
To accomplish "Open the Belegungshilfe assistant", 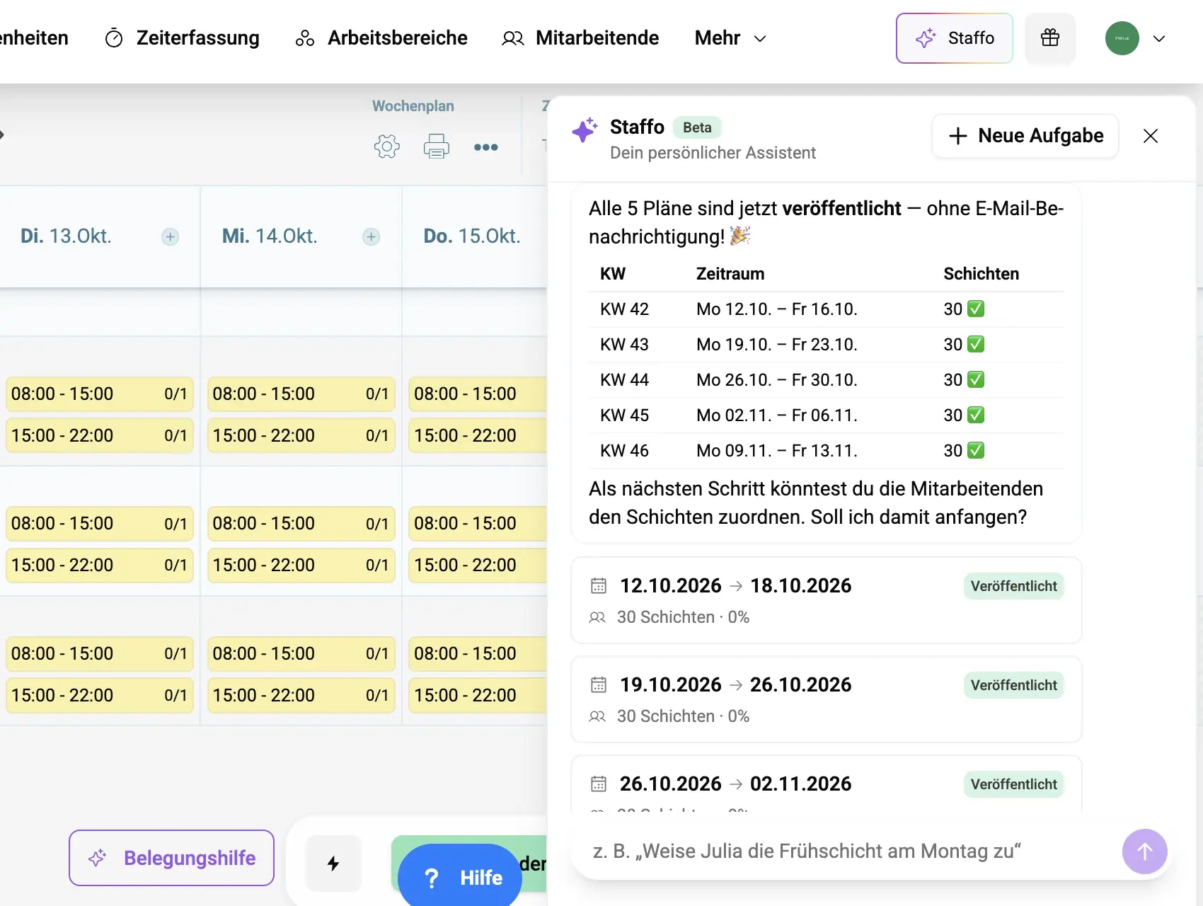I will [171, 858].
